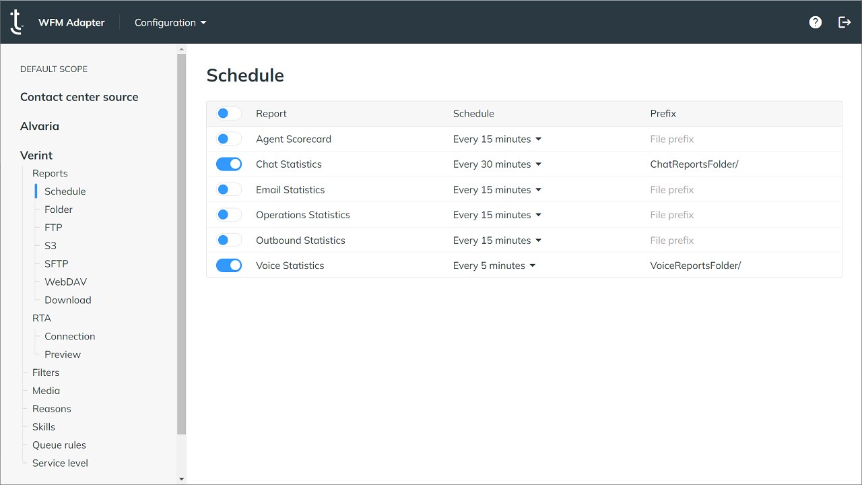Click Outbound Statistics file prefix field
The width and height of the screenshot is (862, 485).
click(741, 240)
